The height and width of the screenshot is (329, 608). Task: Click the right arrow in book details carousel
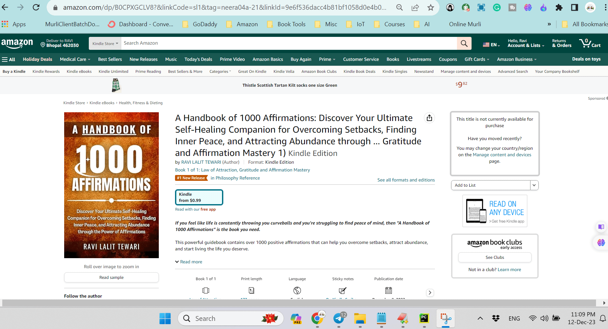(x=430, y=293)
